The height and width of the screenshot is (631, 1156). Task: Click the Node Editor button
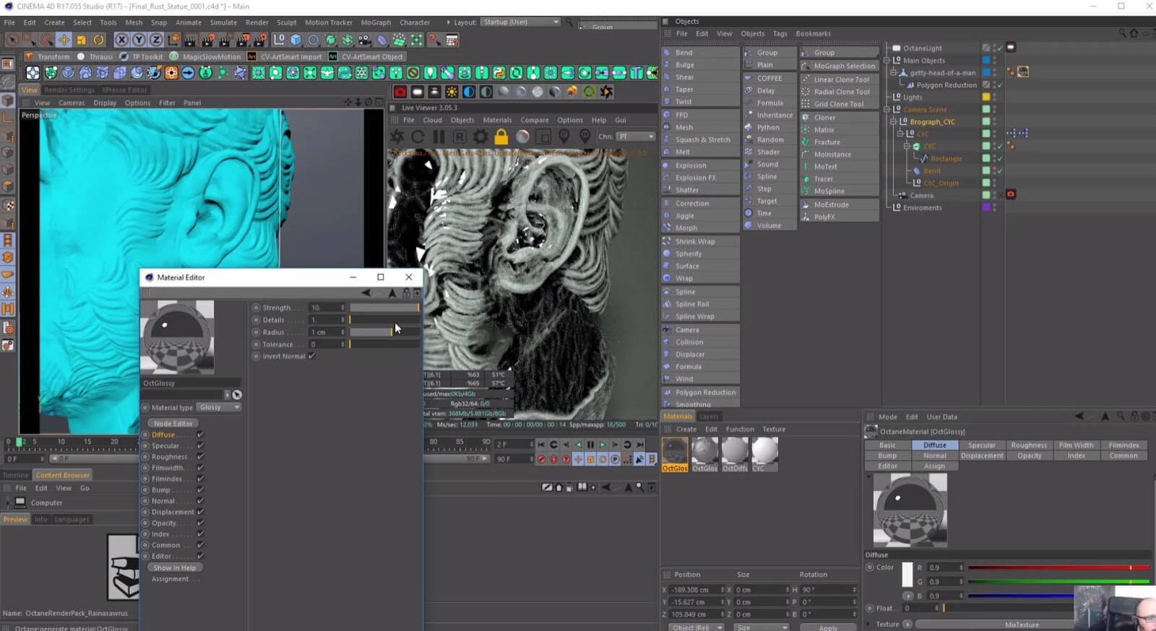(173, 423)
